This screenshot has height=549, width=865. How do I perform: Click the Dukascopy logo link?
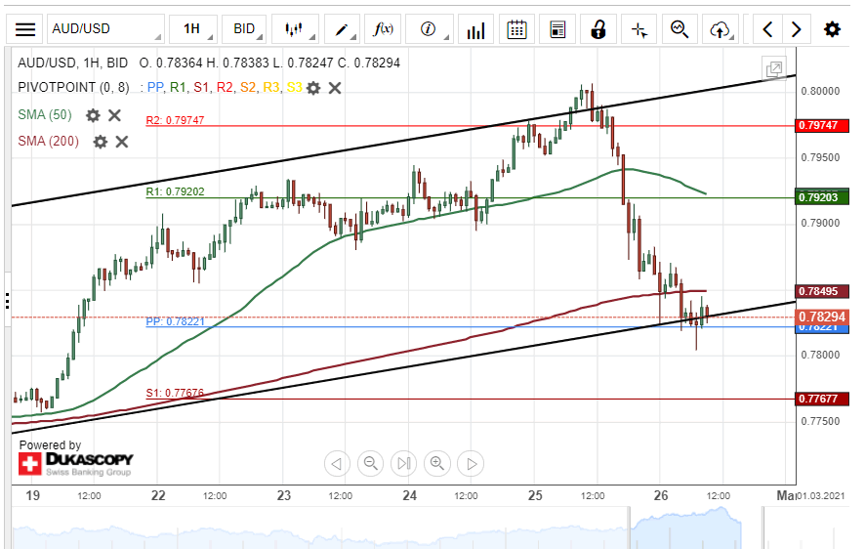pyautogui.click(x=76, y=464)
